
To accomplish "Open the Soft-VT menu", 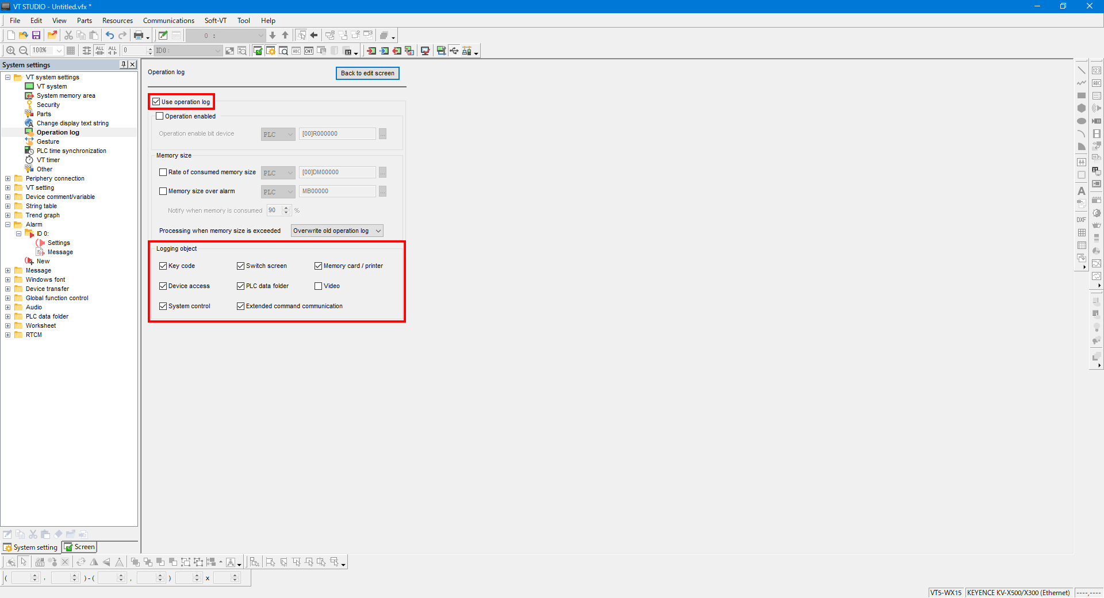I will point(215,21).
